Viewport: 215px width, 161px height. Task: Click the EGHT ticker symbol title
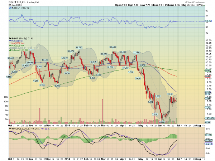12,2
